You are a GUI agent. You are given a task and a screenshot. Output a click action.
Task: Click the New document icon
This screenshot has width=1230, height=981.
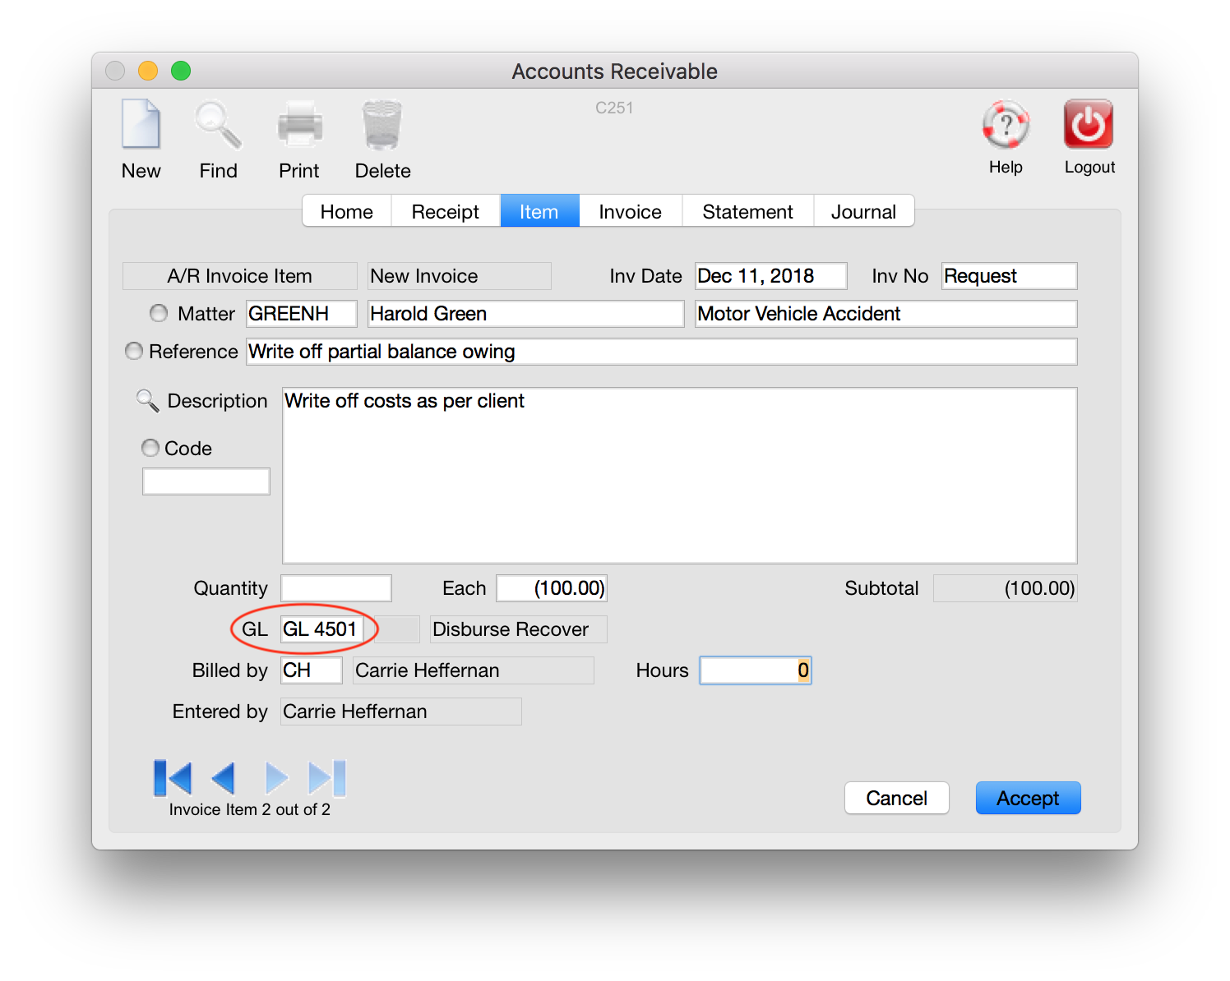(141, 124)
